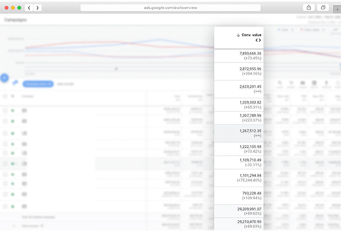Image resolution: width=341 pixels, height=232 pixels.
Task: Open the Safari share menu icon
Action: click(x=308, y=8)
